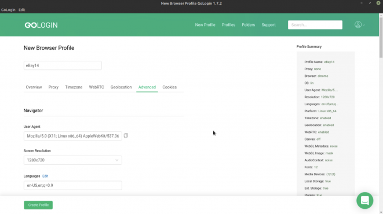Click the chevron next to account avatar
Screen dimensions: 383x214
[364, 25]
